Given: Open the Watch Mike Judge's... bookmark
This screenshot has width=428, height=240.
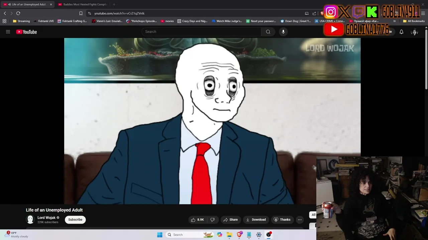Looking at the screenshot, I should pyautogui.click(x=227, y=21).
